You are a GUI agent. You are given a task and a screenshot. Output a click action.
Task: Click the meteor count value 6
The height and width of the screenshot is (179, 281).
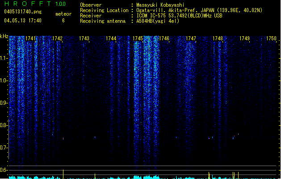click(63, 21)
